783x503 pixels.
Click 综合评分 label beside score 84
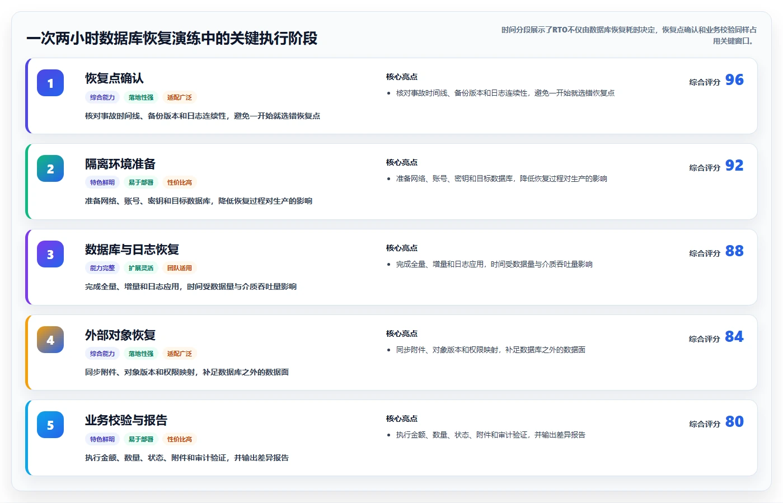point(705,339)
